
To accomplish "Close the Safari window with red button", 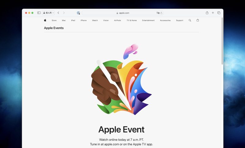I will [x=26, y=13].
